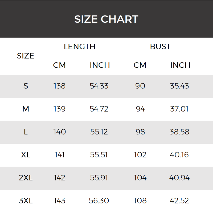Click the 2XL size row label

(26, 178)
